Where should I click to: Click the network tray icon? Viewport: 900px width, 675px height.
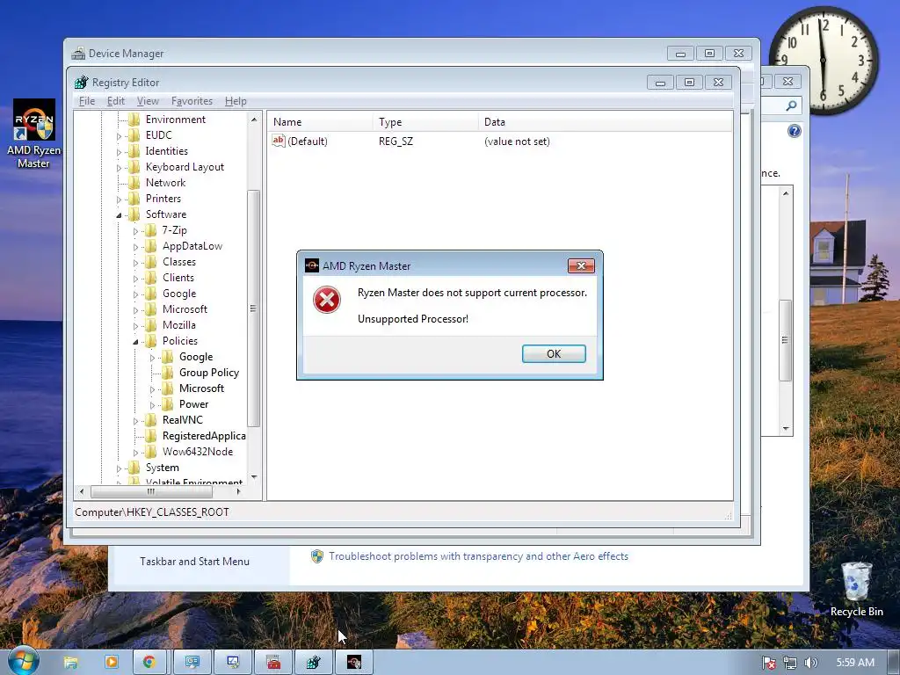tap(790, 663)
